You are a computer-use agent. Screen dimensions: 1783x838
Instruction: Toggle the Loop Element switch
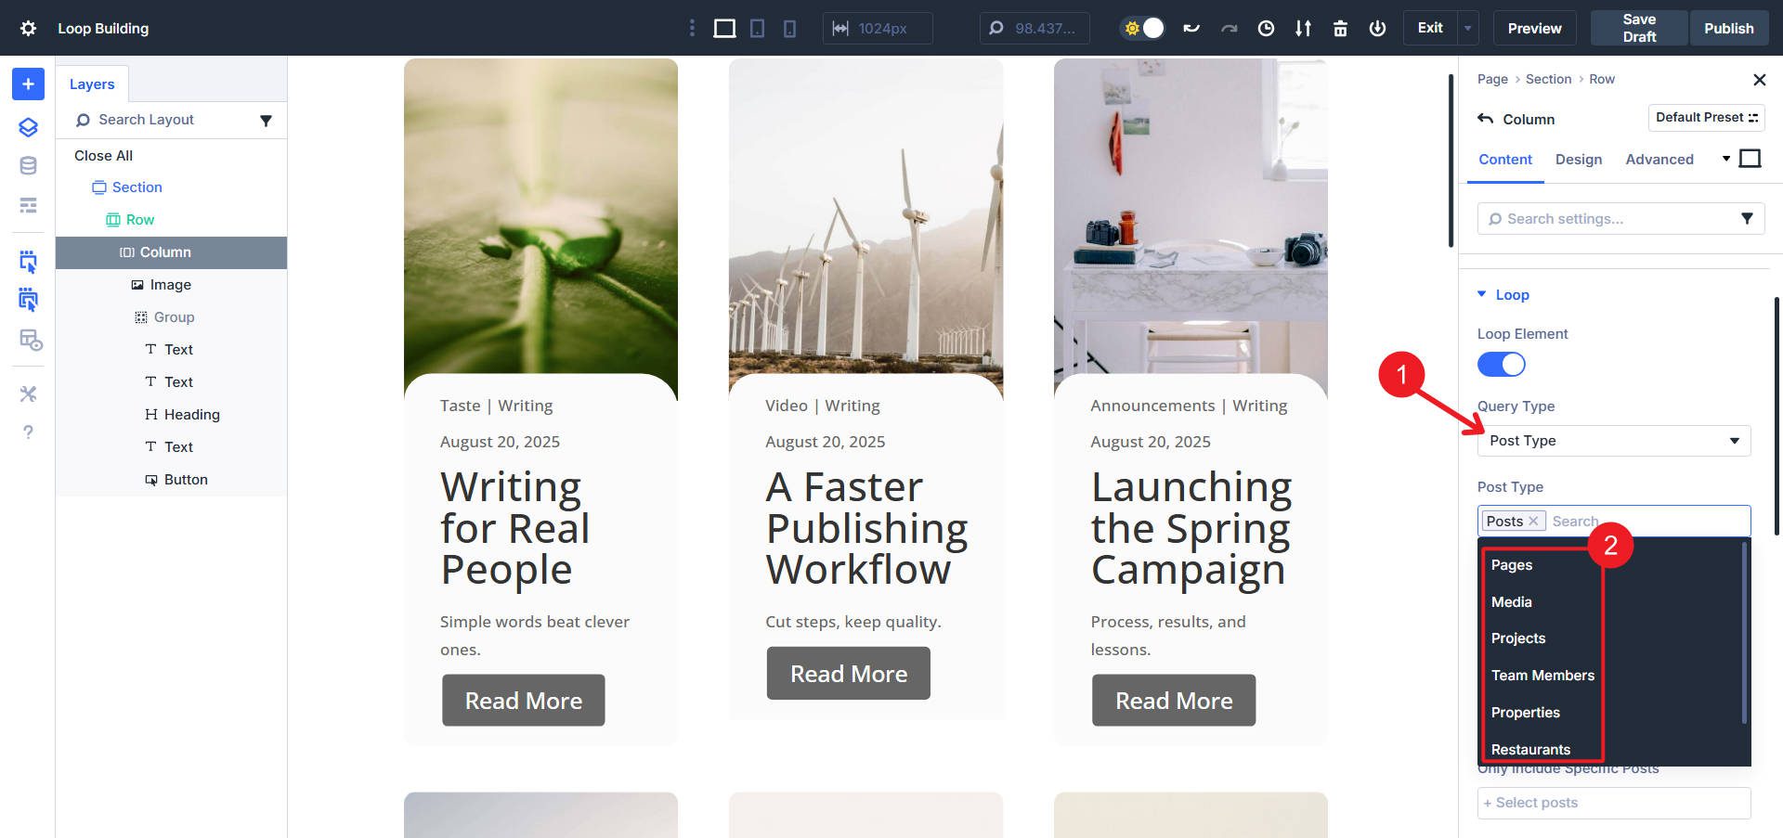[x=1502, y=365]
